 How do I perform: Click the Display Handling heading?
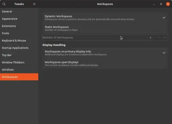(x=54, y=45)
